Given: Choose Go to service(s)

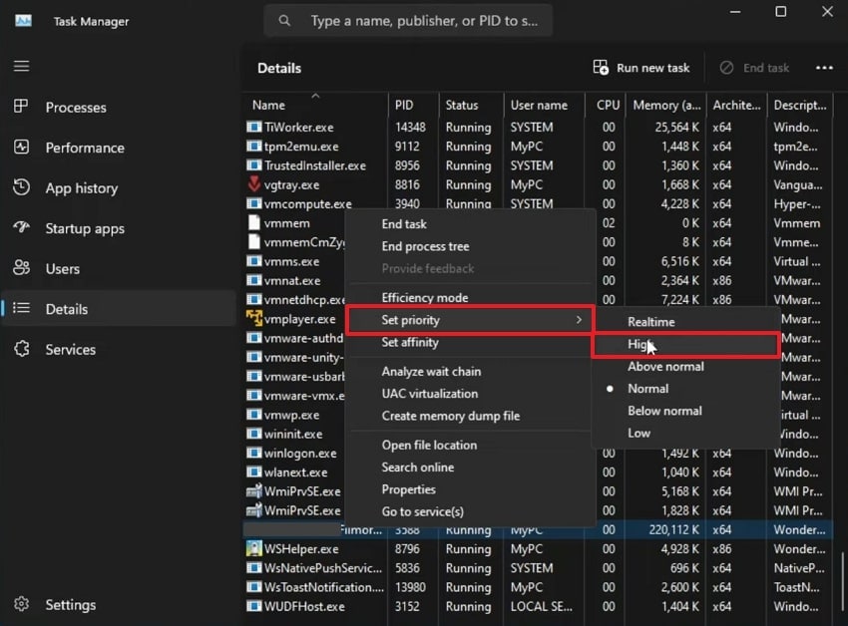Looking at the screenshot, I should [x=471, y=511].
